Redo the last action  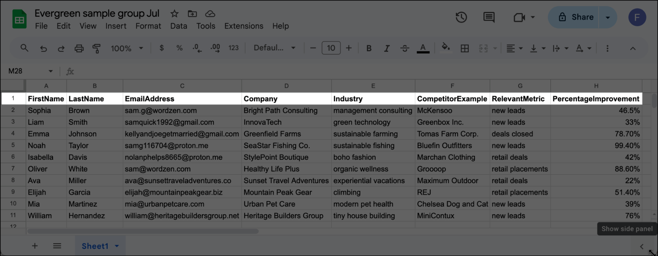point(61,48)
